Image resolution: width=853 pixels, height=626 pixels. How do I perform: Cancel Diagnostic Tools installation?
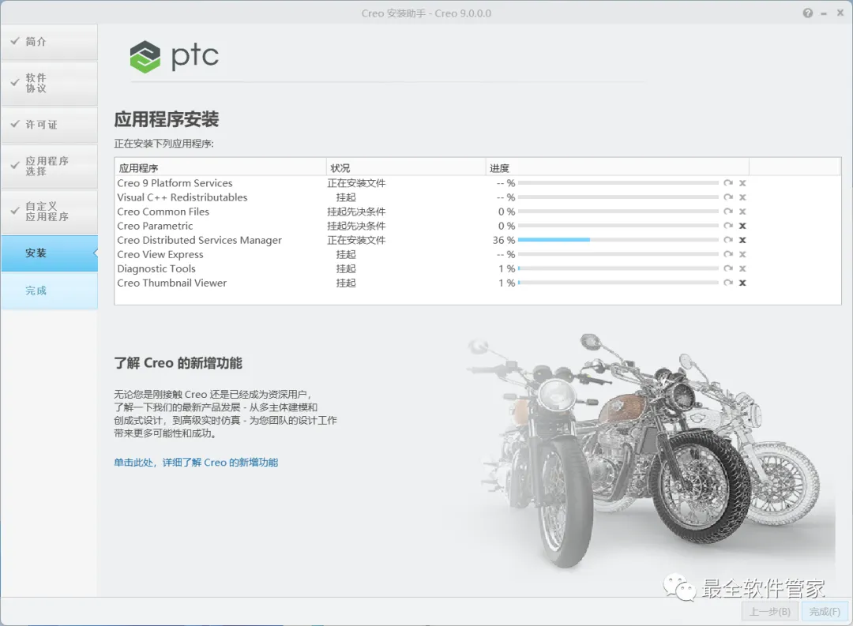pyautogui.click(x=742, y=268)
